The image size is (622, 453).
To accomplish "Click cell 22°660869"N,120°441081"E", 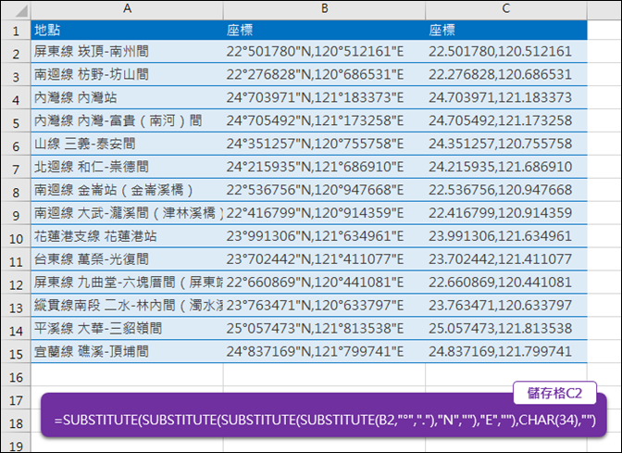I will [x=325, y=282].
